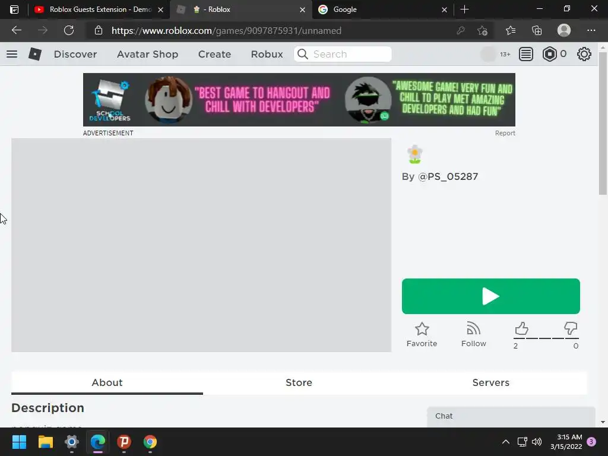Open the Robux page link
Image resolution: width=608 pixels, height=456 pixels.
[267, 54]
